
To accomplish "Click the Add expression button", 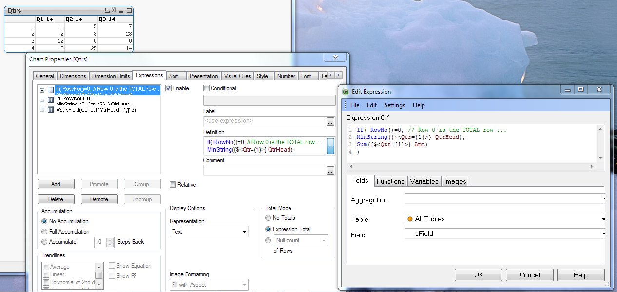I will click(56, 184).
